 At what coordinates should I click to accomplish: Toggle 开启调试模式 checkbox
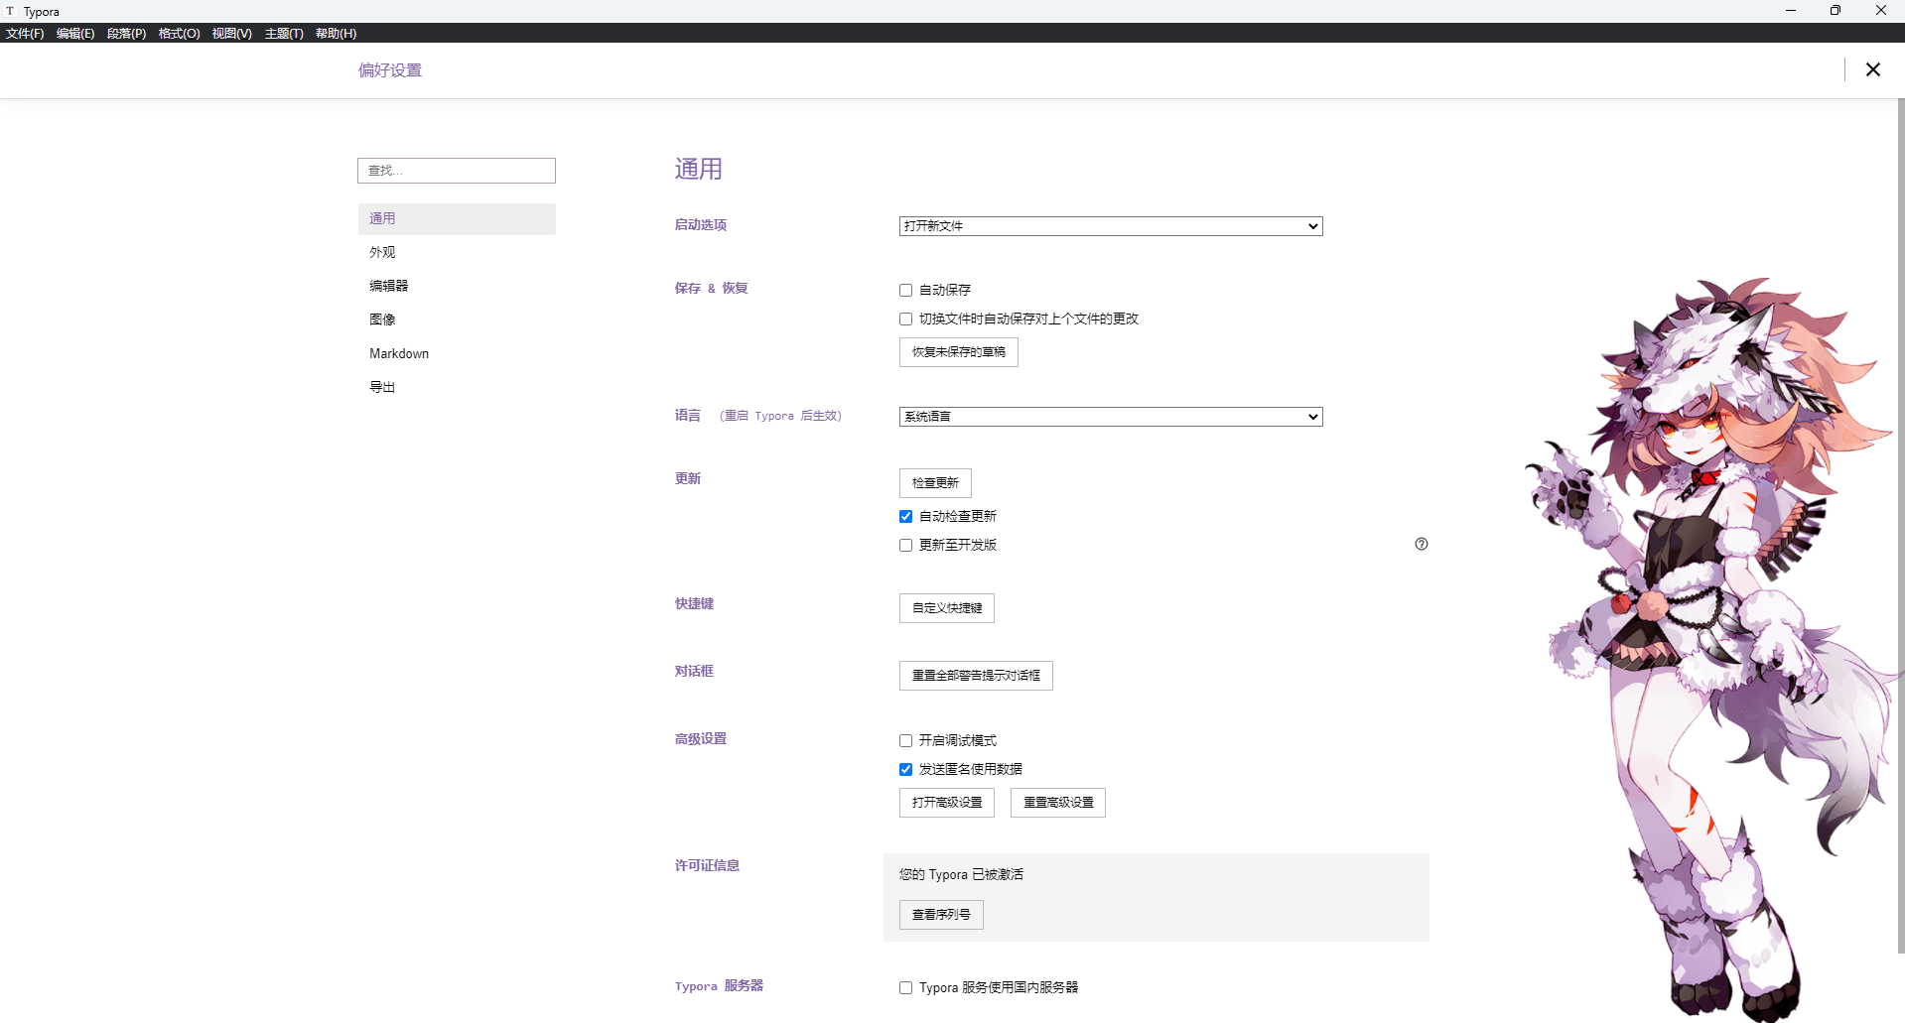pos(905,741)
